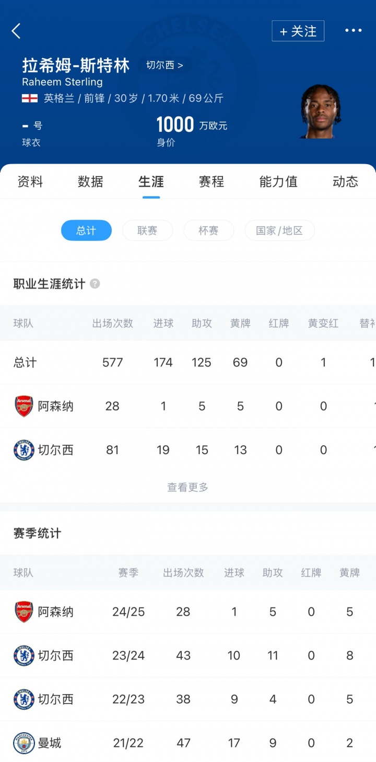This screenshot has width=376, height=762.
Task: Tap Arsenal crest in 24/25 season row
Action: (x=24, y=611)
